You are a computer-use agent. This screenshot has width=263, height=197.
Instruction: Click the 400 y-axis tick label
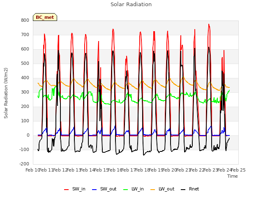(25, 78)
